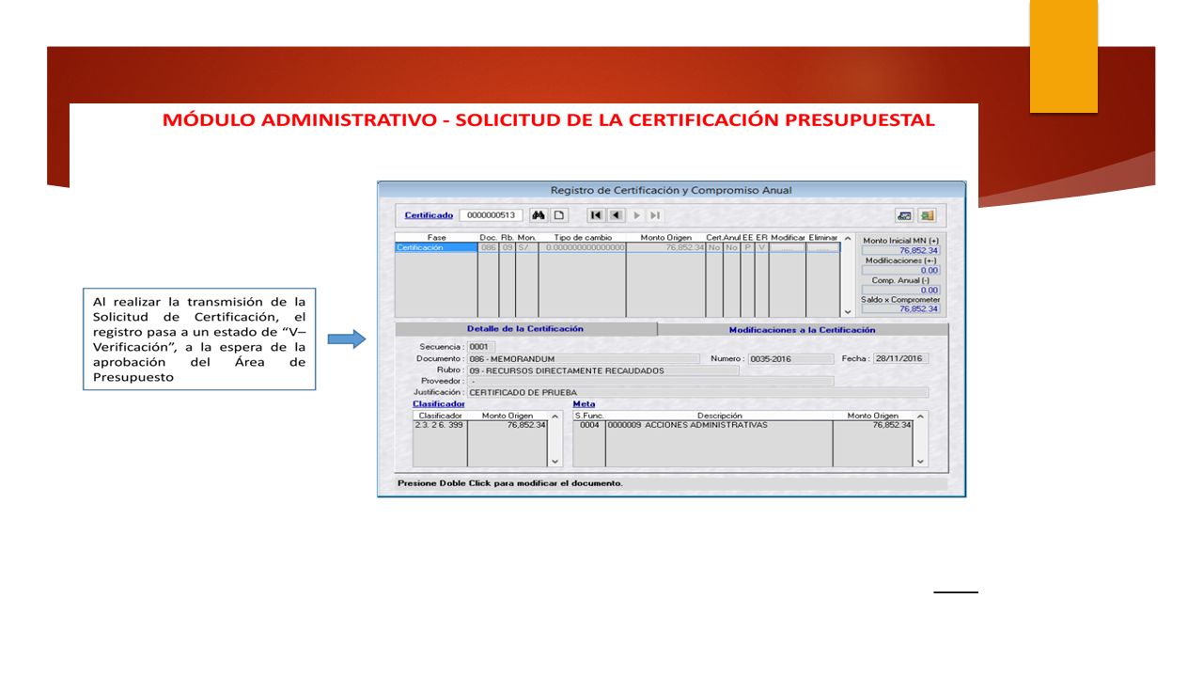Click the Monto Inicial MN value 76,852.34
The height and width of the screenshot is (677, 1203).
click(x=900, y=251)
